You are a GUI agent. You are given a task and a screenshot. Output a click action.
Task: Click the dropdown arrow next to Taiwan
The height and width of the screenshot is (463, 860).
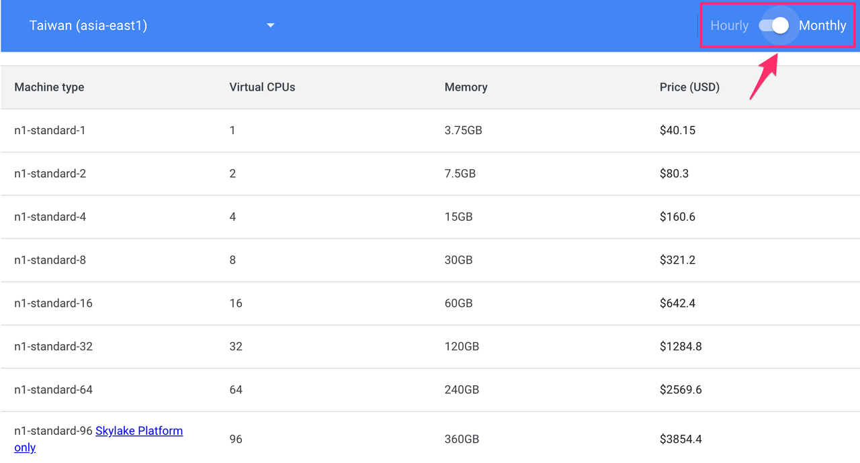click(x=270, y=25)
